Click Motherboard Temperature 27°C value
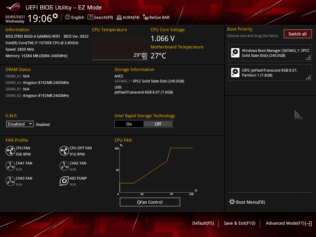 pos(158,56)
